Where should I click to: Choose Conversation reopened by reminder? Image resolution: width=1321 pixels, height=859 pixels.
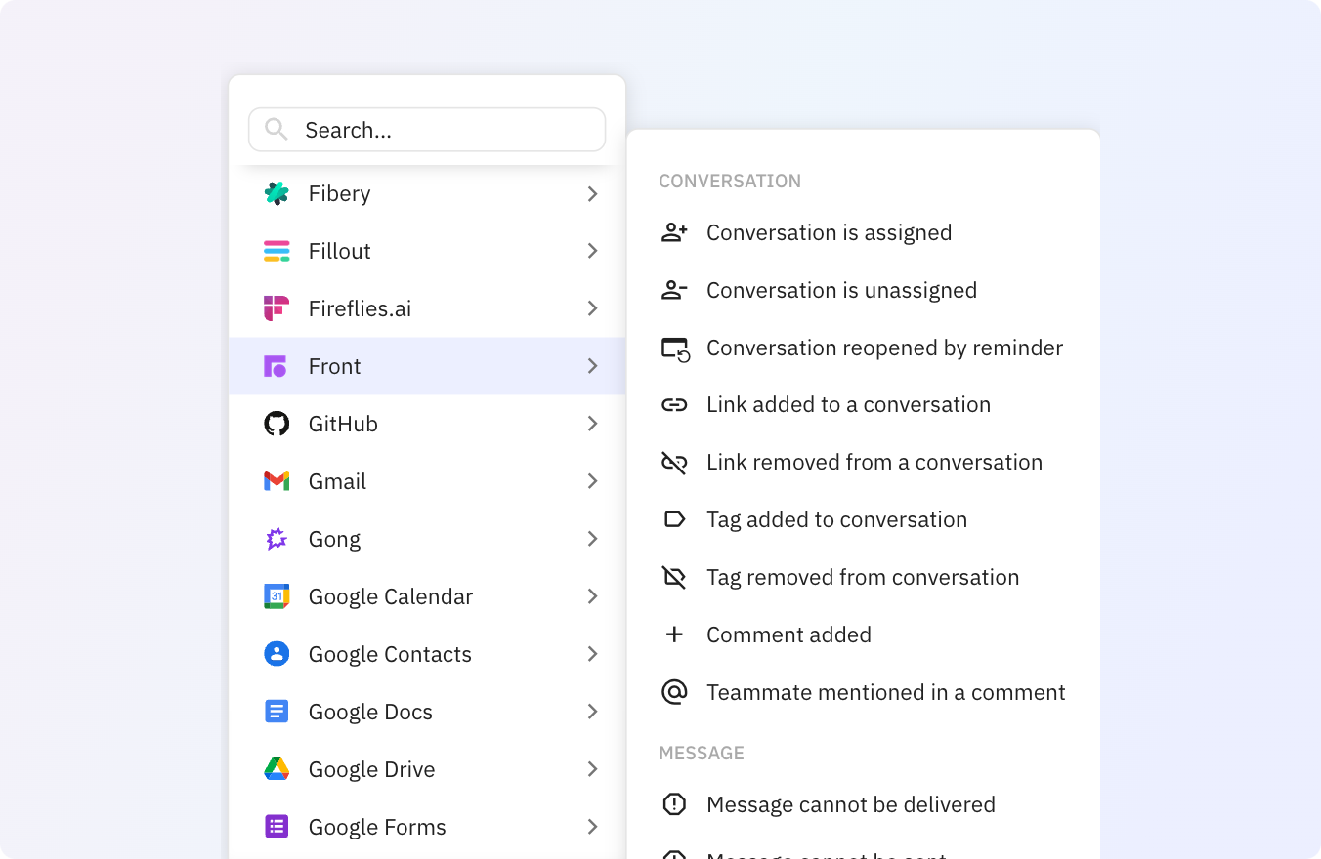coord(884,348)
